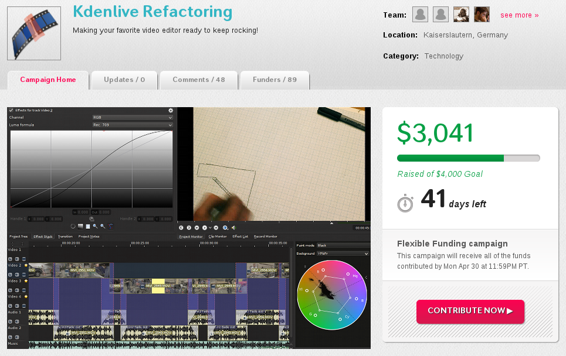Switch to the Record Monitor tab
Screen dimensions: 566x356
[265, 237]
